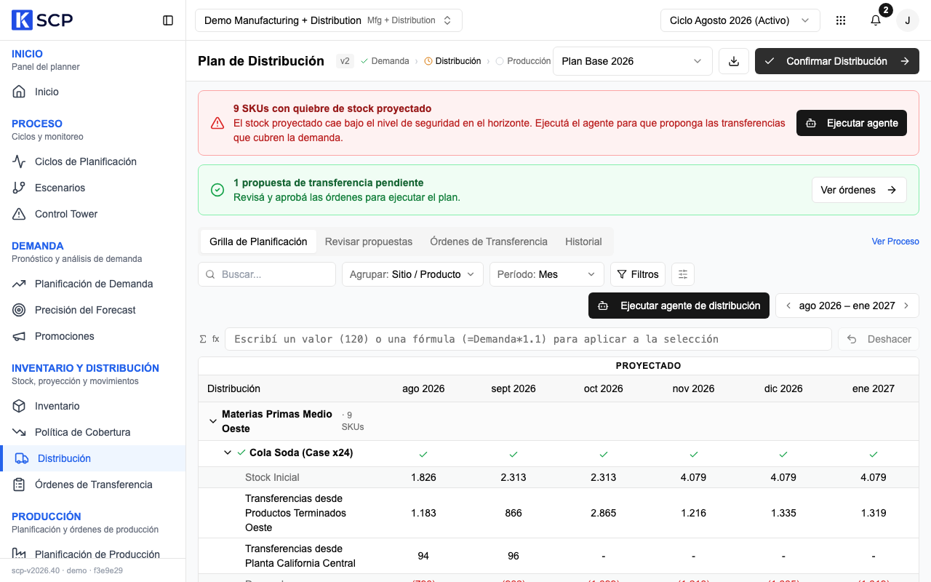The image size is (931, 582).
Task: Open Inventario in the sidebar
Action: pyautogui.click(x=93, y=406)
